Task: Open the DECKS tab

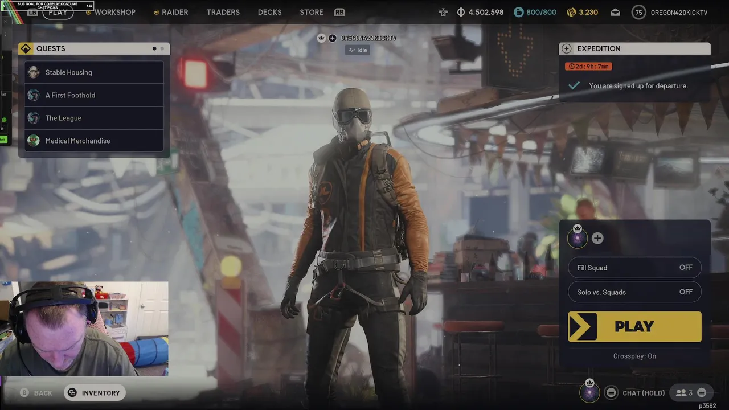Action: 269,12
